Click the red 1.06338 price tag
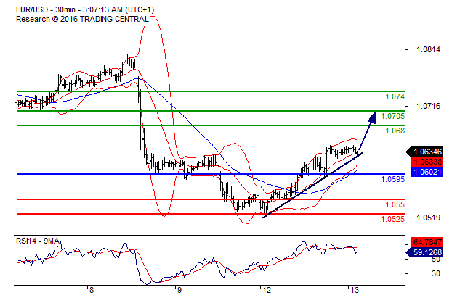Image resolution: width=452 pixels, height=298 pixels. [427, 162]
